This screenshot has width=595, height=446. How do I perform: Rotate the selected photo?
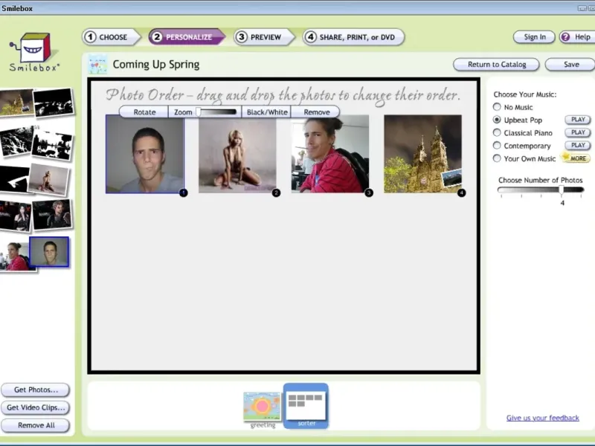tap(144, 112)
